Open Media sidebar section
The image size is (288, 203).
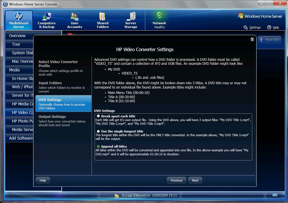pyautogui.click(x=19, y=70)
